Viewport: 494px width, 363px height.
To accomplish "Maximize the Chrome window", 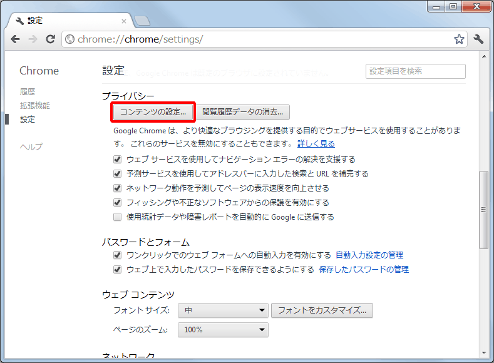I will click(x=453, y=7).
